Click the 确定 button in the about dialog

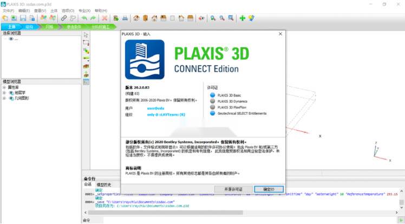(269, 189)
